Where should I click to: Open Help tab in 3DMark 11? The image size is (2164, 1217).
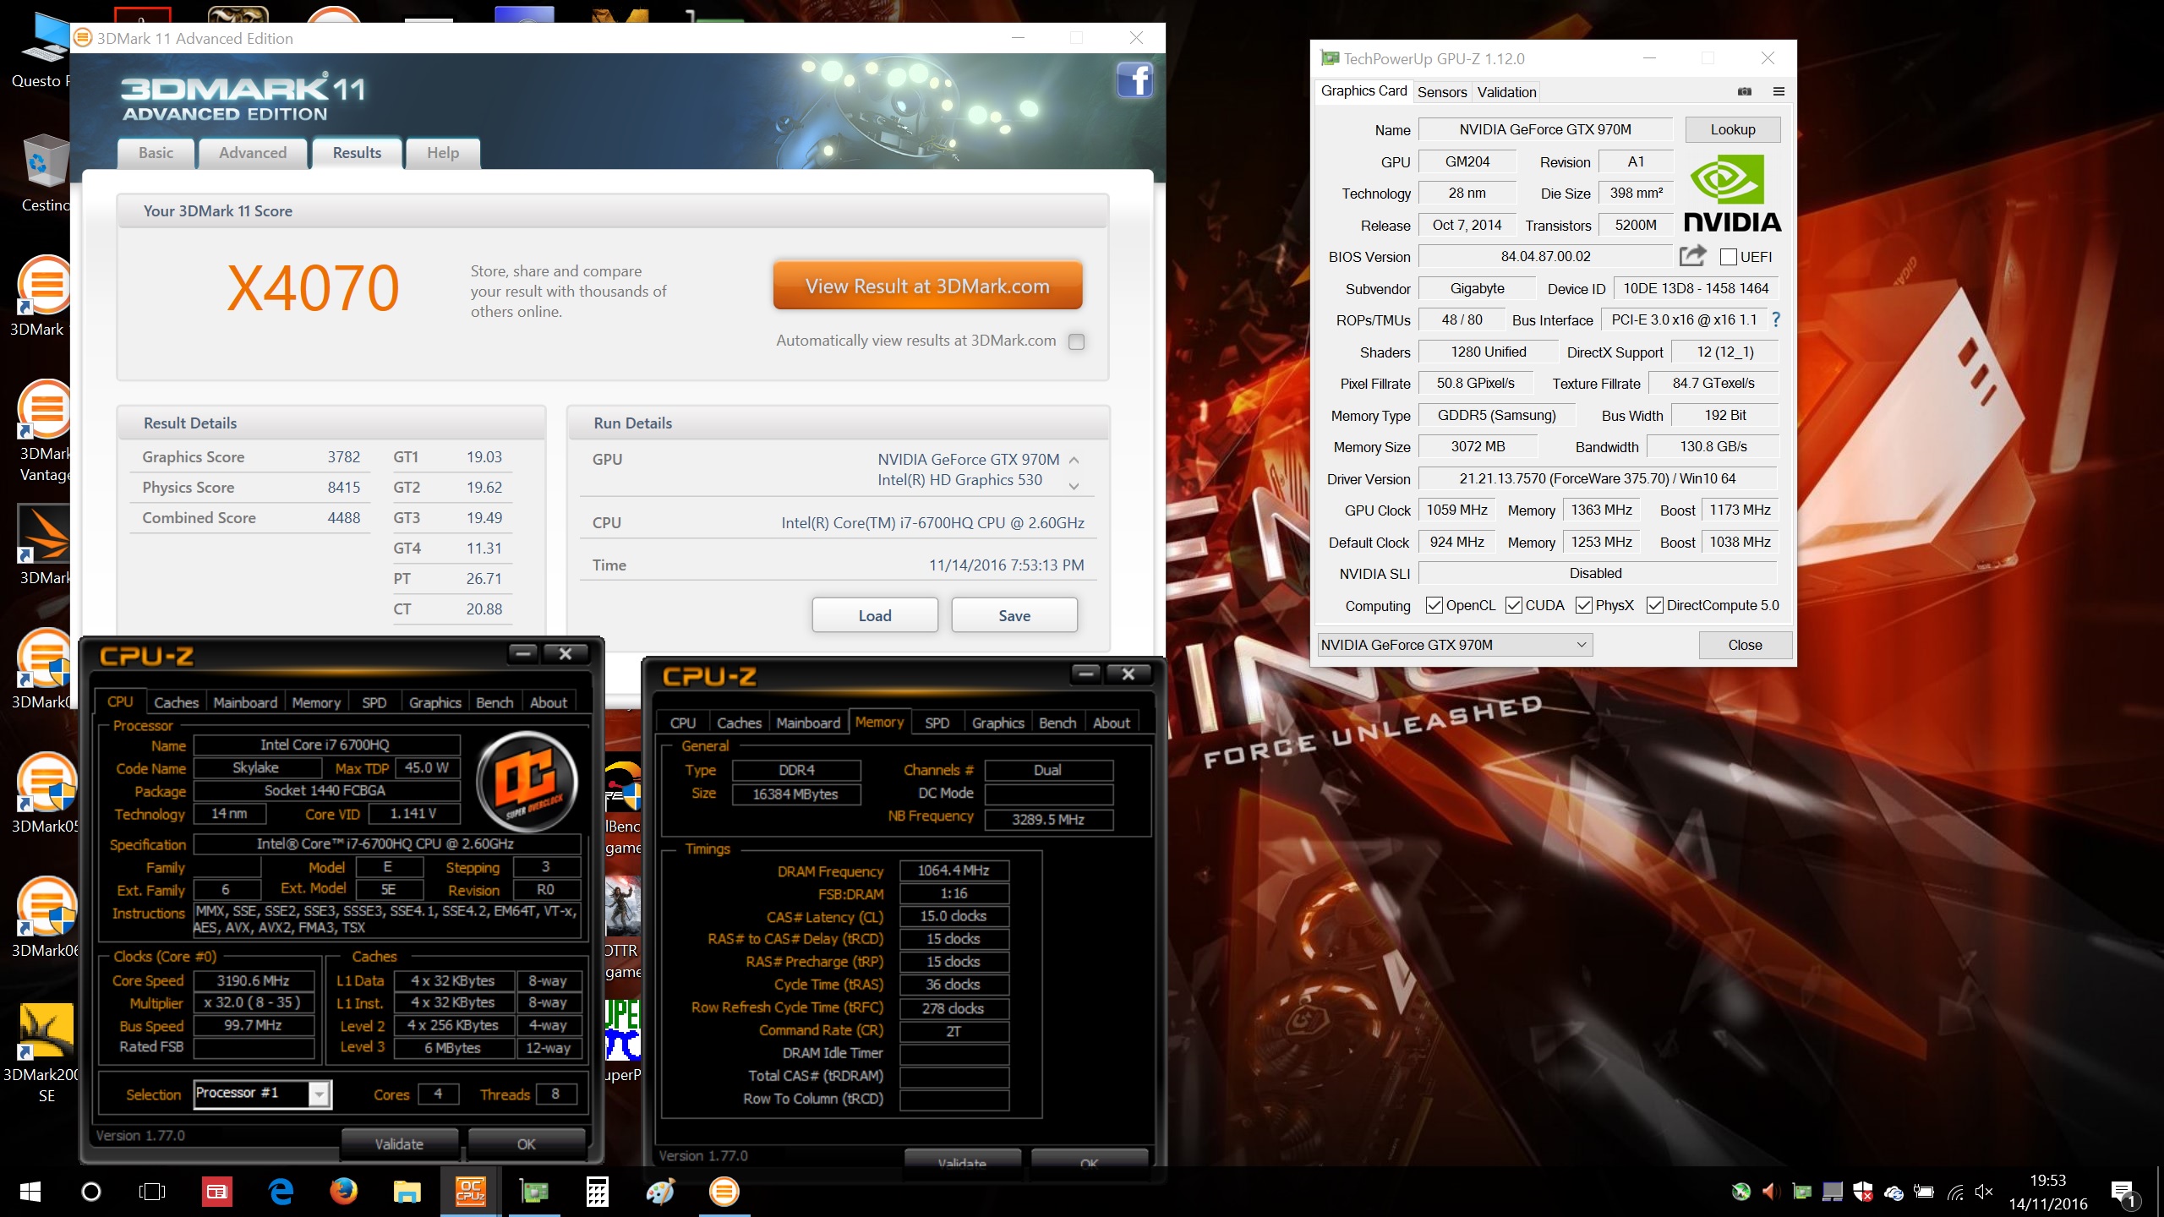pyautogui.click(x=443, y=153)
